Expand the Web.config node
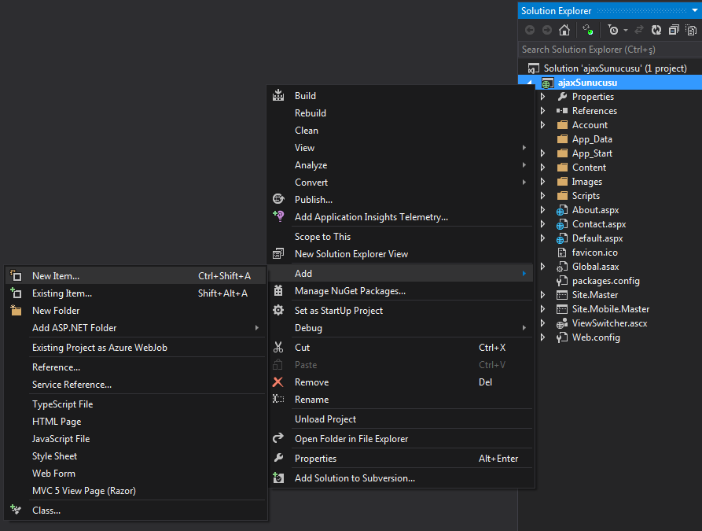 [542, 337]
